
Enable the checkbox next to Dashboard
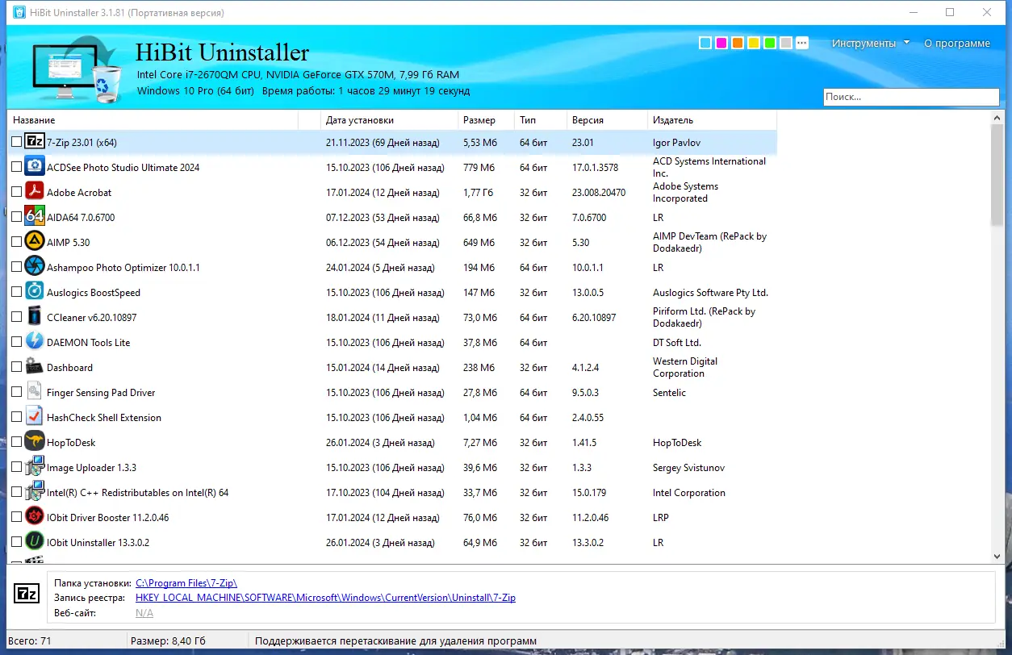(x=17, y=367)
